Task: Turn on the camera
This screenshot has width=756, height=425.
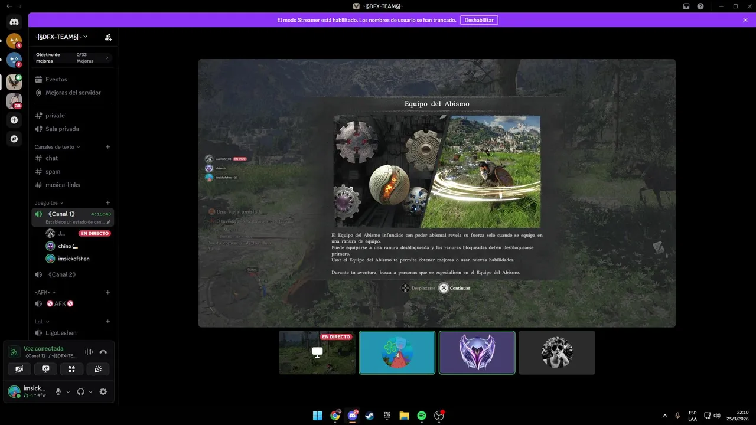Action: coord(19,369)
